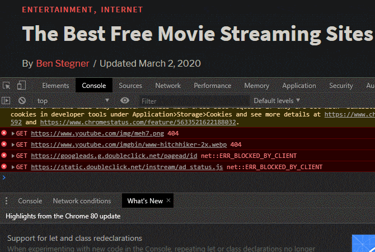Click the console Filter input field
The height and width of the screenshot is (252, 375).
pyautogui.click(x=194, y=101)
